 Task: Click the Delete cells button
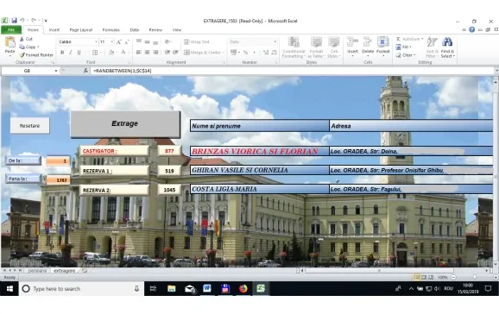click(x=368, y=47)
